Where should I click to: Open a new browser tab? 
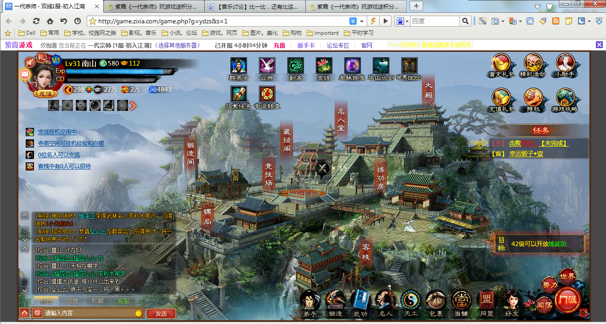point(416,6)
